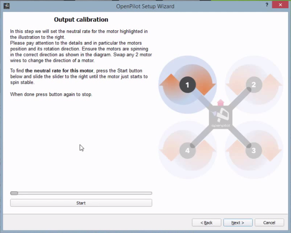
Task: Click motor 2 circle in the illustration
Action: (x=253, y=85)
